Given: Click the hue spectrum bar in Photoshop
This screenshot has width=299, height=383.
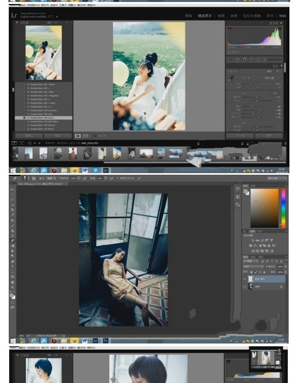Looking at the screenshot, I should (283, 208).
